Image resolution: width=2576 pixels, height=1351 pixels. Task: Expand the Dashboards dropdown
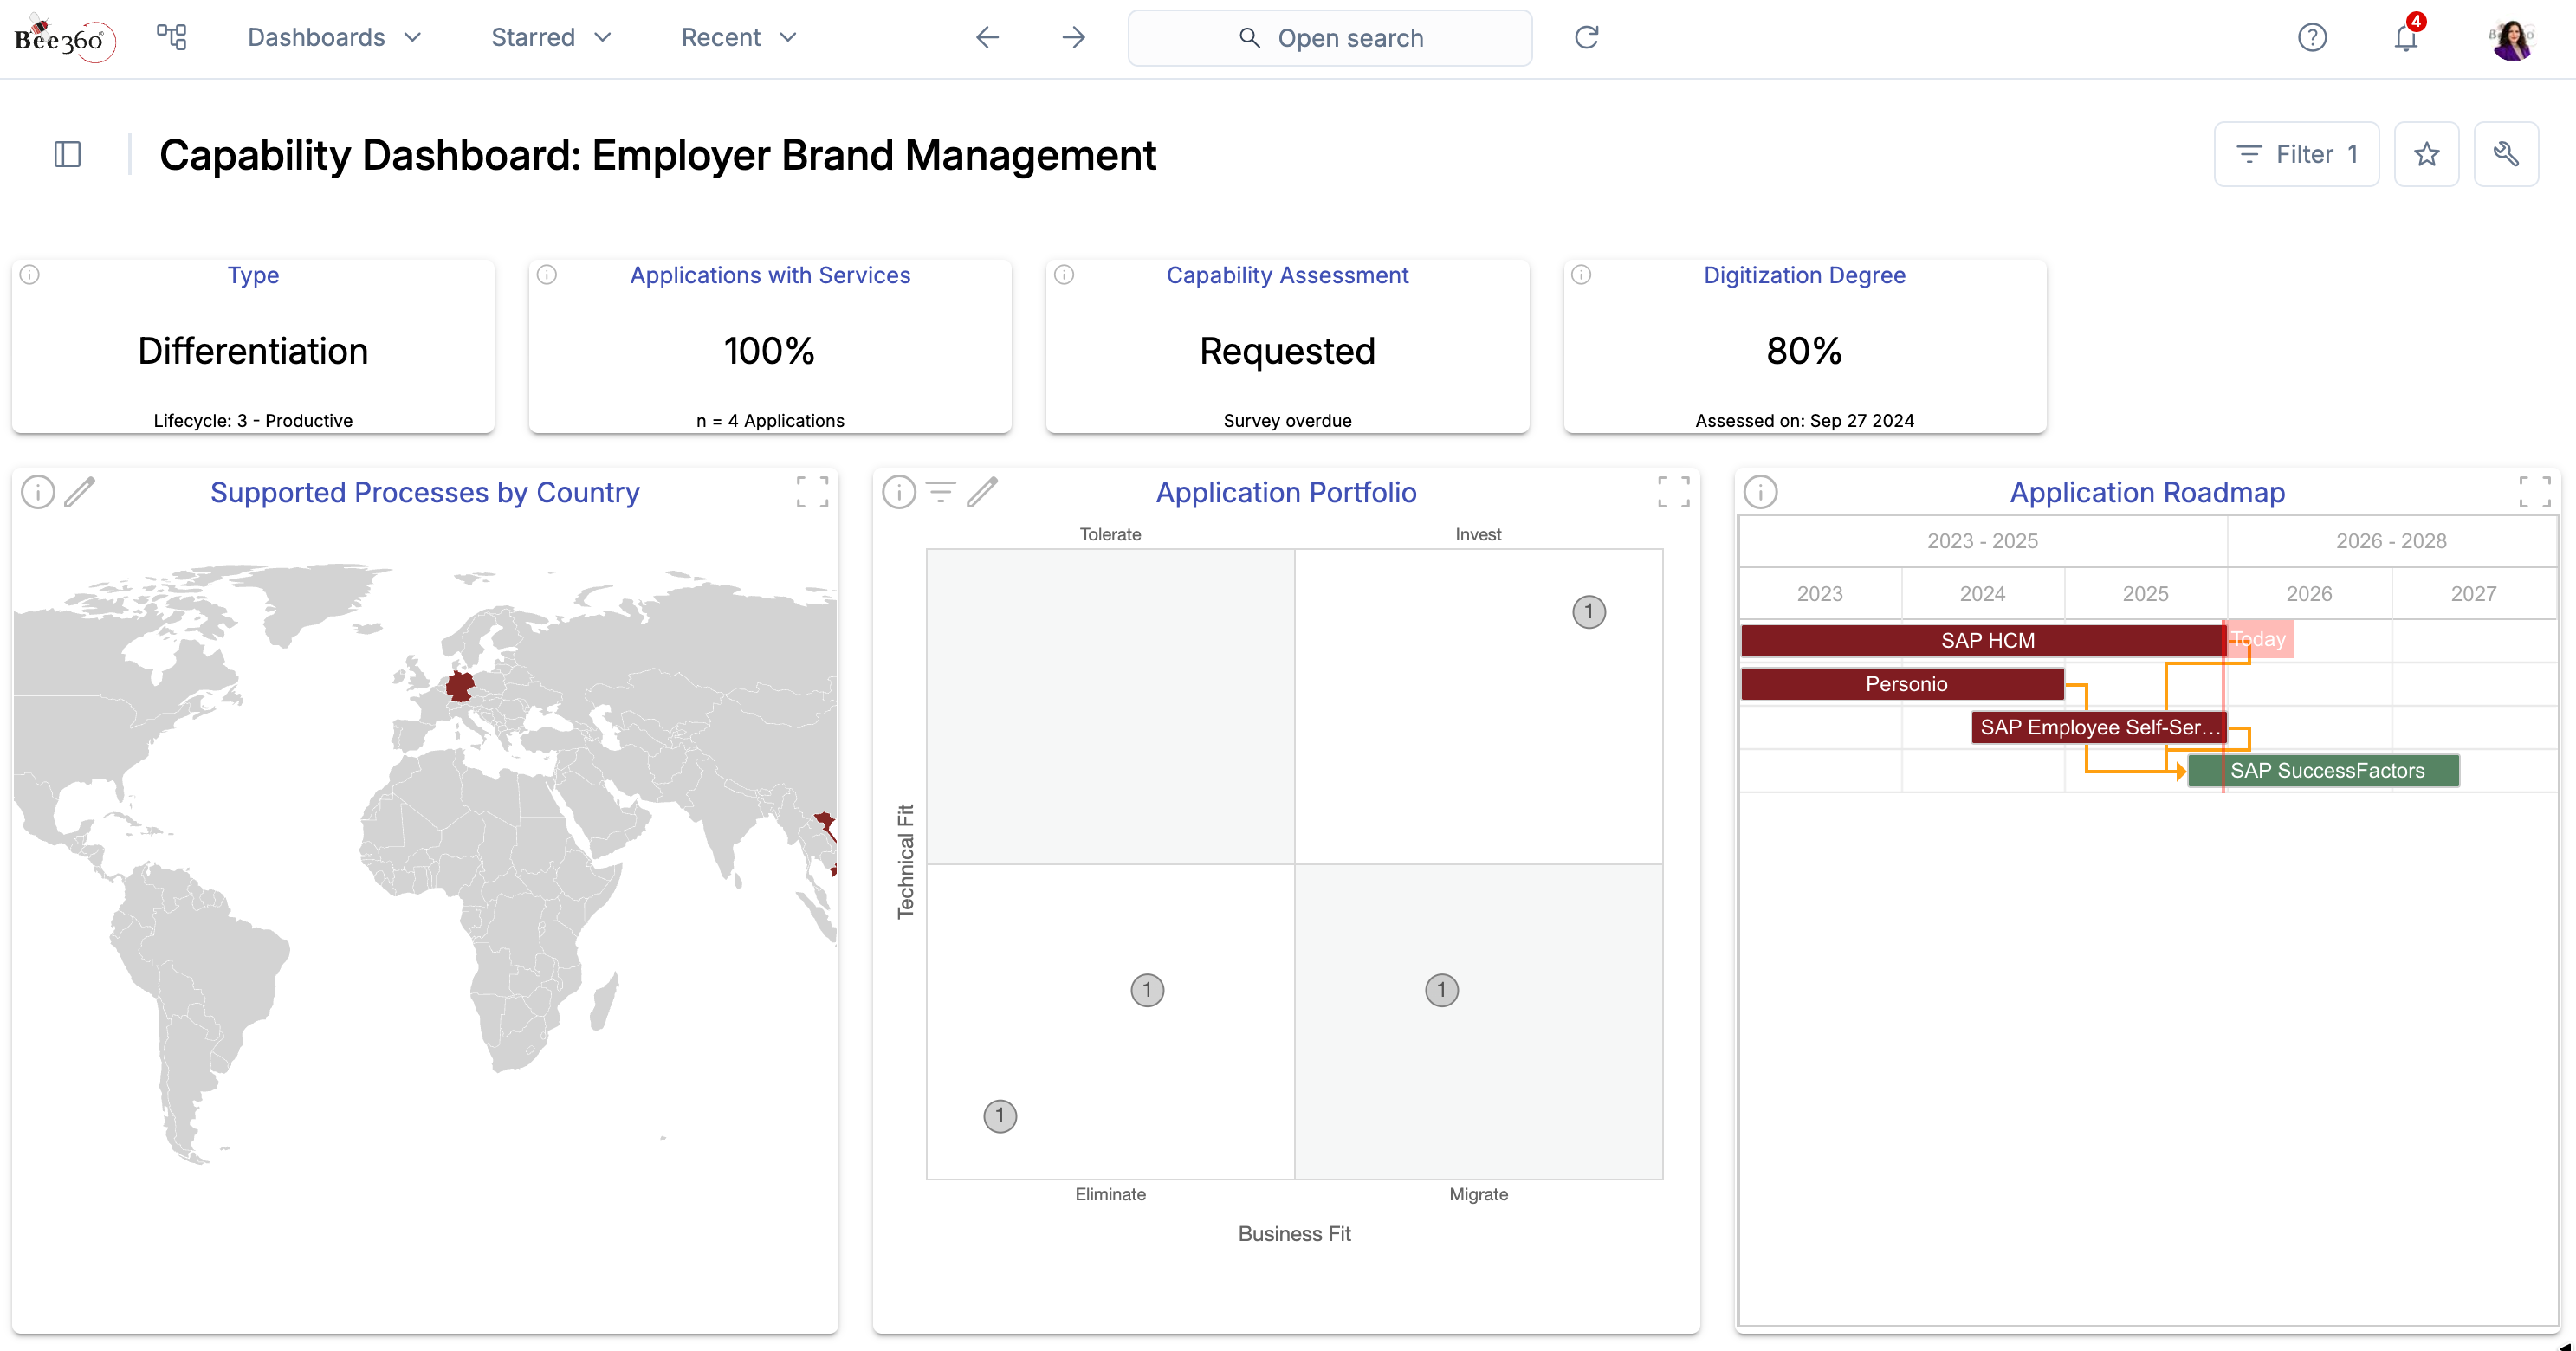point(333,37)
